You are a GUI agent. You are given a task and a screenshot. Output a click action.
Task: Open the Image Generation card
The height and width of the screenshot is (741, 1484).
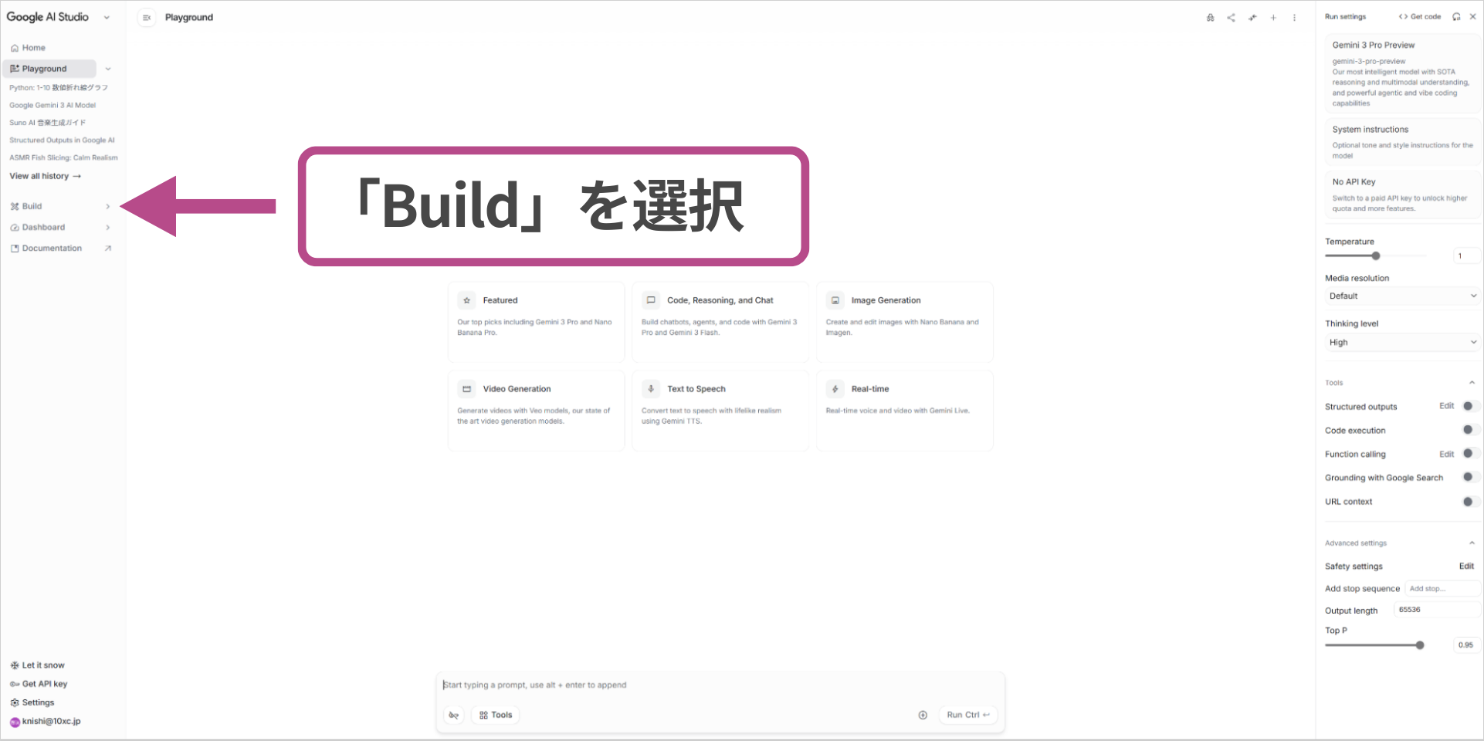[903, 322]
